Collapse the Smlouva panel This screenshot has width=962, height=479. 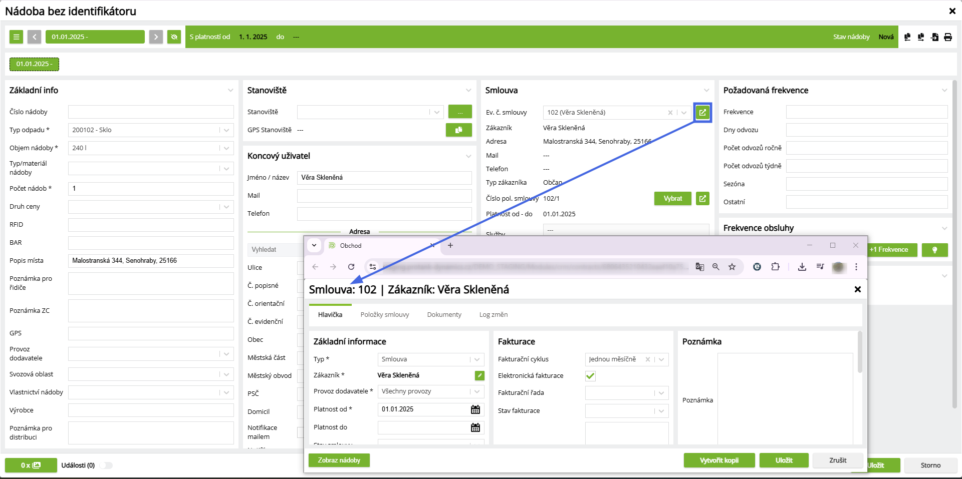click(x=706, y=90)
